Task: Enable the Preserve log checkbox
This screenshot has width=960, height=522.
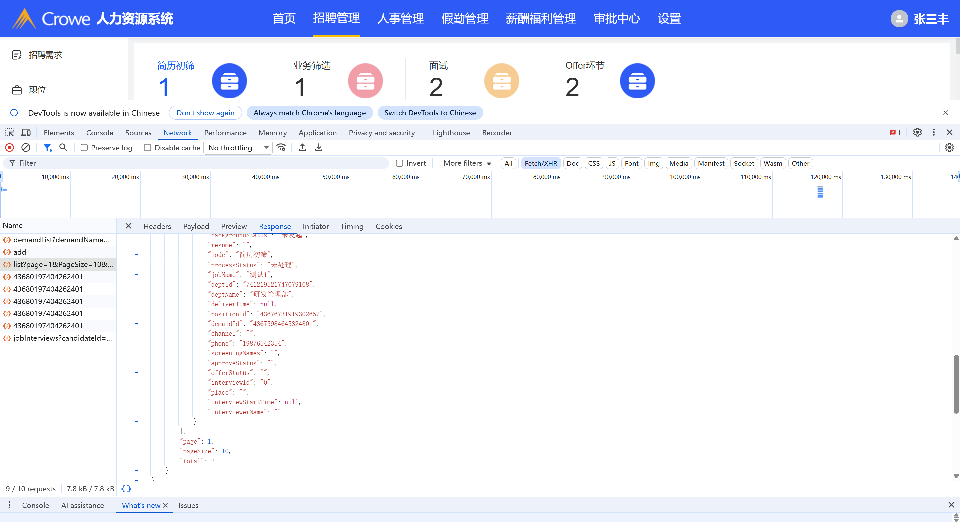Action: [84, 148]
